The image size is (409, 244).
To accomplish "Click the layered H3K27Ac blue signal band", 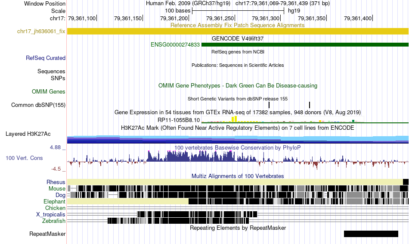I will (238, 139).
